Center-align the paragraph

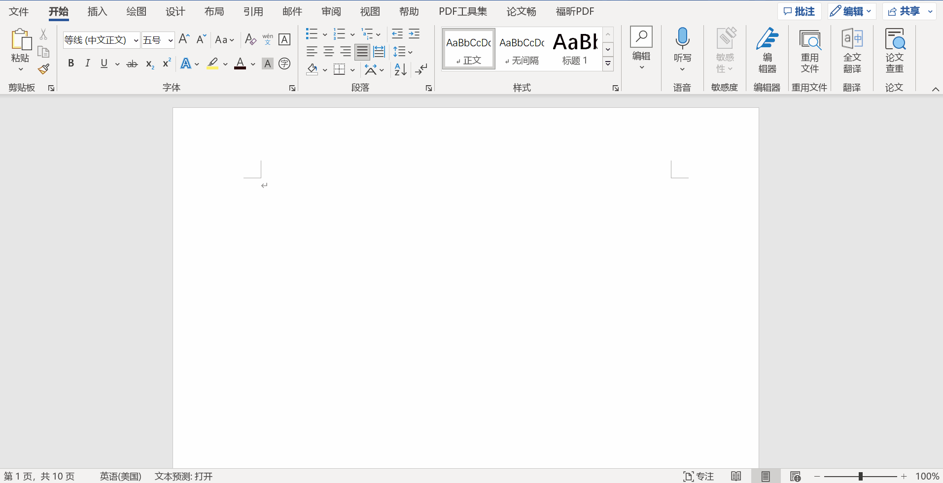coord(329,52)
